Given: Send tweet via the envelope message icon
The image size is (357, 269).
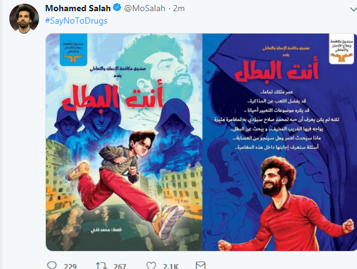Looking at the screenshot, I should pos(201,265).
